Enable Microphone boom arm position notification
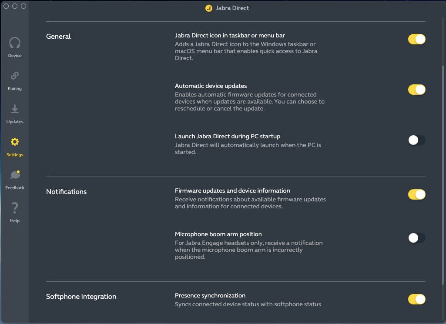This screenshot has width=446, height=324. (x=416, y=238)
